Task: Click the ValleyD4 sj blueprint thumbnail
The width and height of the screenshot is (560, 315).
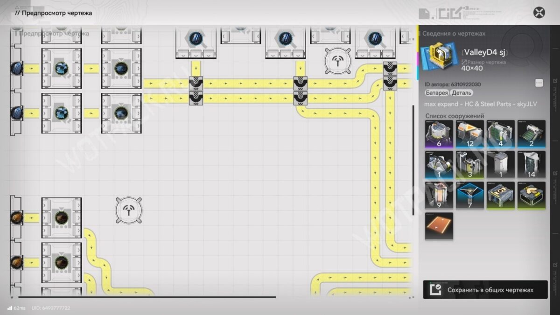Action: pyautogui.click(x=436, y=56)
